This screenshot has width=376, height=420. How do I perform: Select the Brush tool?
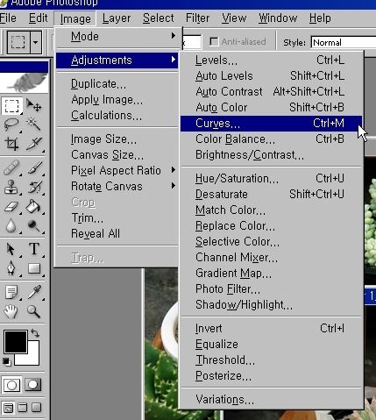34,167
